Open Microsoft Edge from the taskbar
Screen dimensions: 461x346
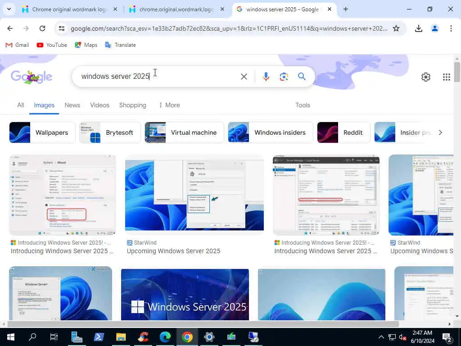coord(165,337)
